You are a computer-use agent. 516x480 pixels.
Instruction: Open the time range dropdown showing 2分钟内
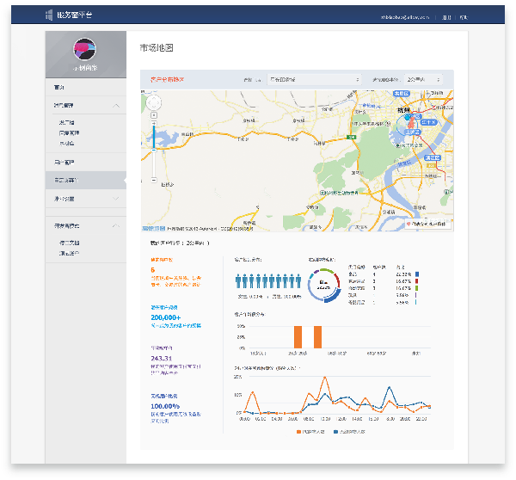click(x=423, y=80)
